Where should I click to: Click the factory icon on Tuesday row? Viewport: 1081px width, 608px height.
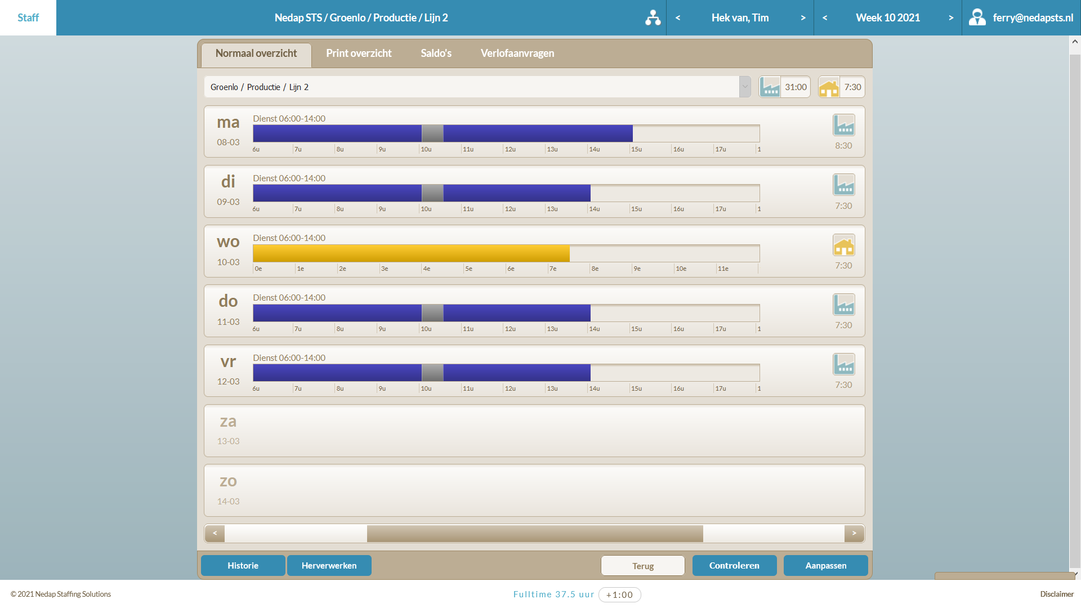point(843,185)
